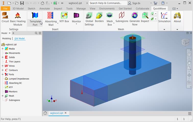Switch to the Environments ribbon tab

[x=107, y=8]
